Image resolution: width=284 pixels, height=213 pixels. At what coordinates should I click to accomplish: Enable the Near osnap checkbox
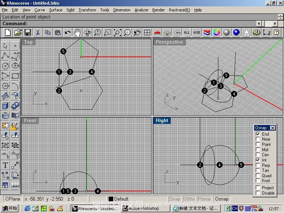click(258, 139)
